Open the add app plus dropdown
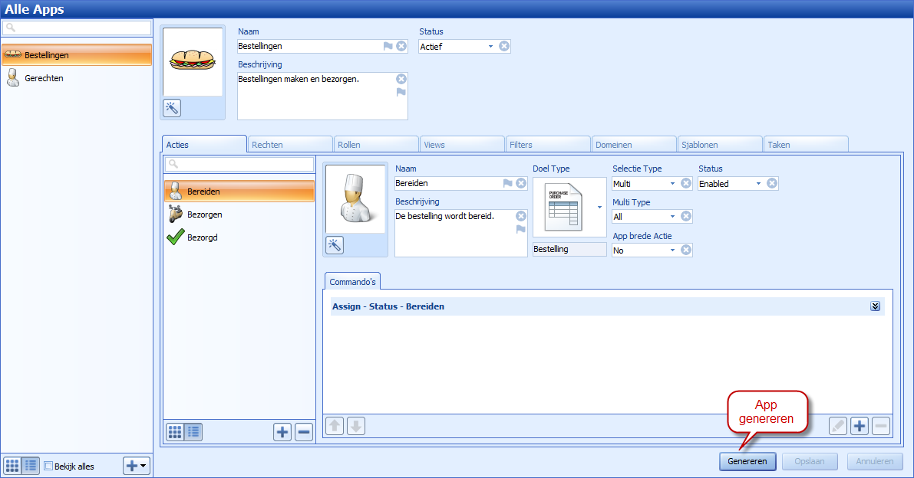This screenshot has height=478, width=914. point(137,466)
